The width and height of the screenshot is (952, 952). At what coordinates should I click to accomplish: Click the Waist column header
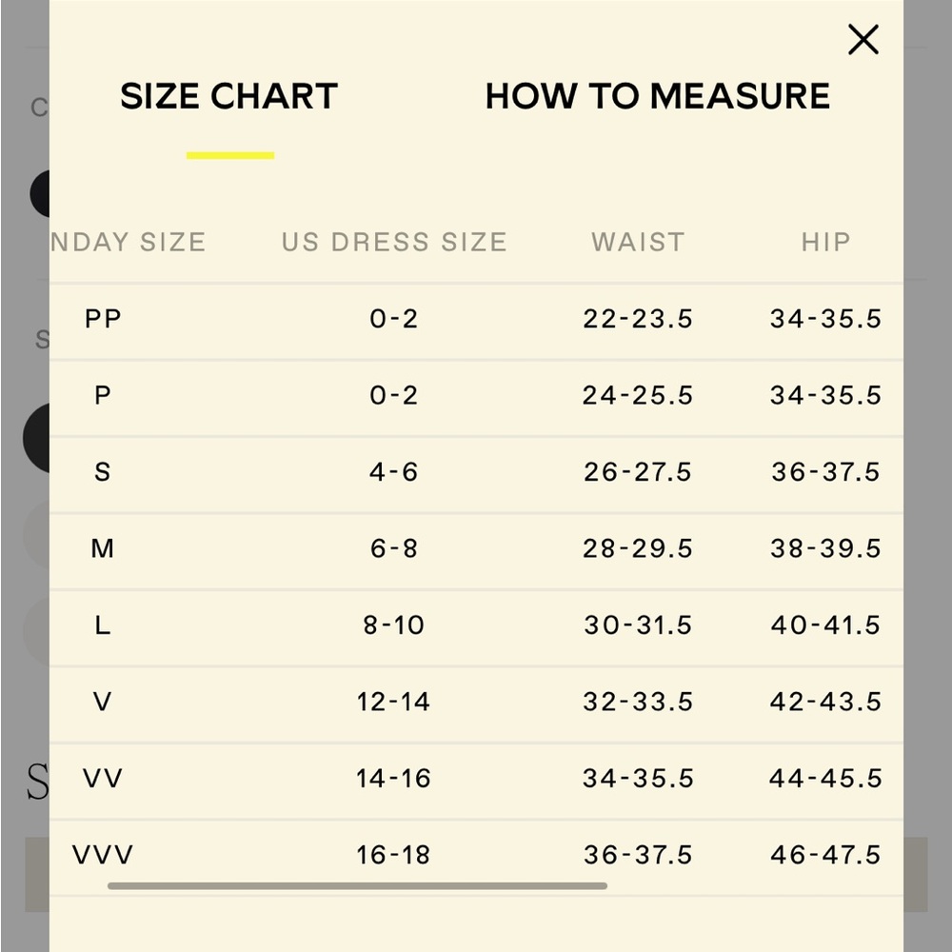(x=638, y=242)
